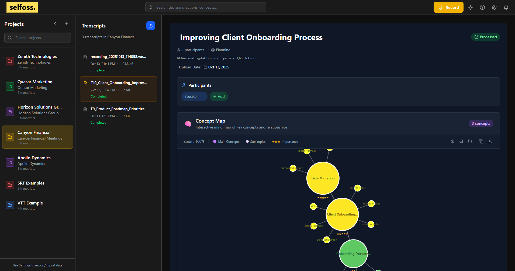
Task: Toggle the light/dark theme
Action: coord(471,7)
